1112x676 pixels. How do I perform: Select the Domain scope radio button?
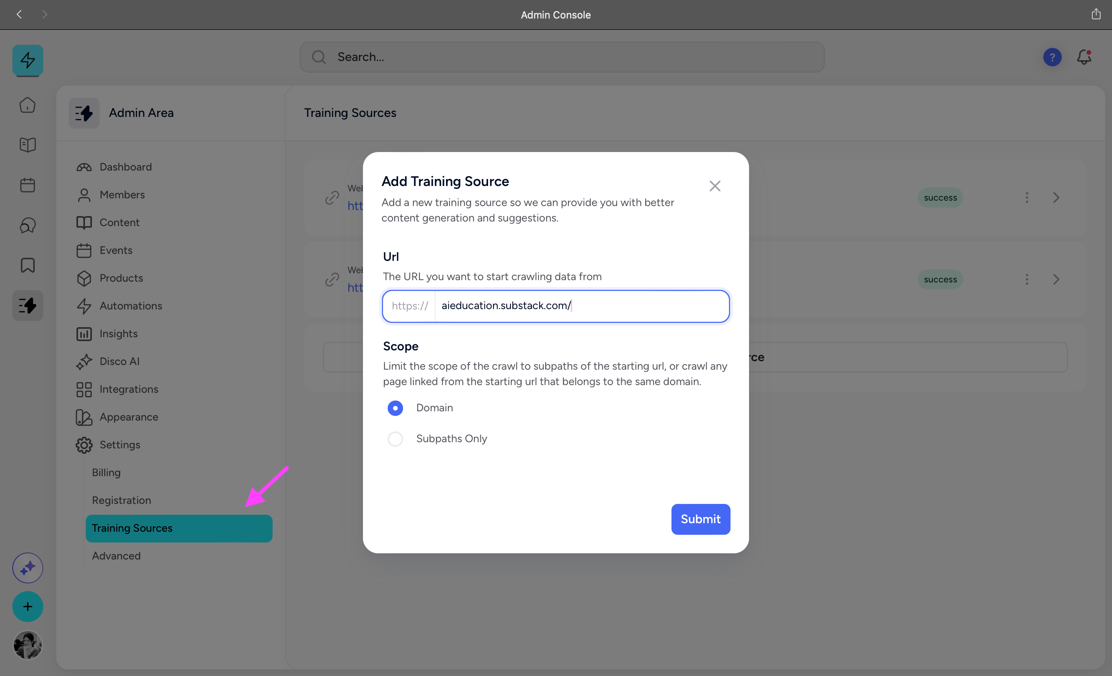coord(395,408)
